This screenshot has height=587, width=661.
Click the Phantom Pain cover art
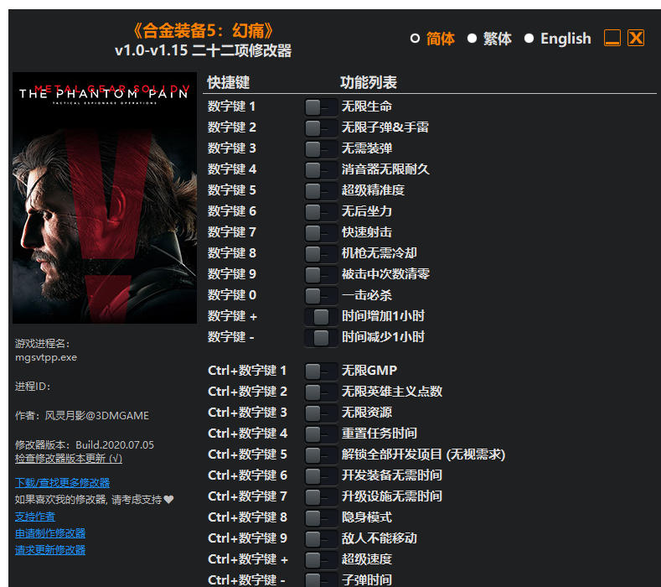pyautogui.click(x=105, y=198)
